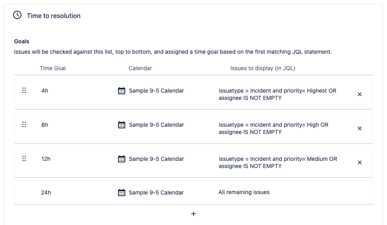The image size is (387, 225).
Task: Edit the JQL for the High priority goal
Action: pos(273,128)
